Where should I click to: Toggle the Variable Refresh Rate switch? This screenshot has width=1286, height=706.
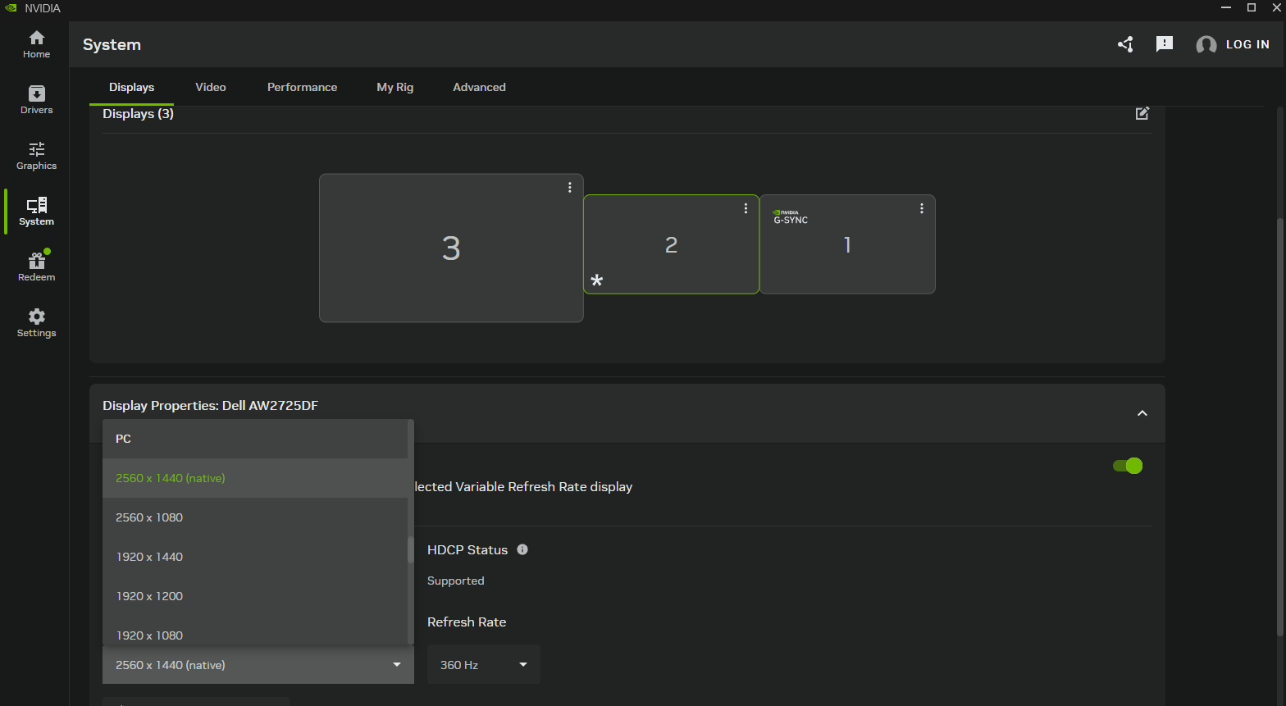(1128, 466)
